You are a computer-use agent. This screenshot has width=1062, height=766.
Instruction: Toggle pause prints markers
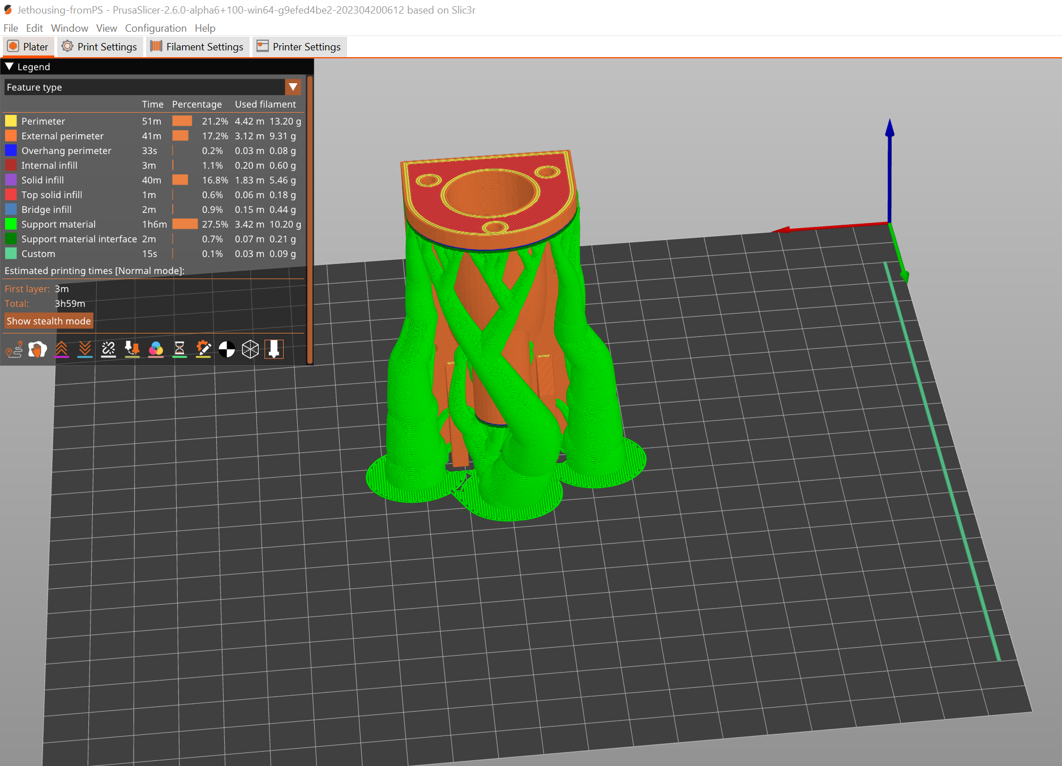coord(179,349)
